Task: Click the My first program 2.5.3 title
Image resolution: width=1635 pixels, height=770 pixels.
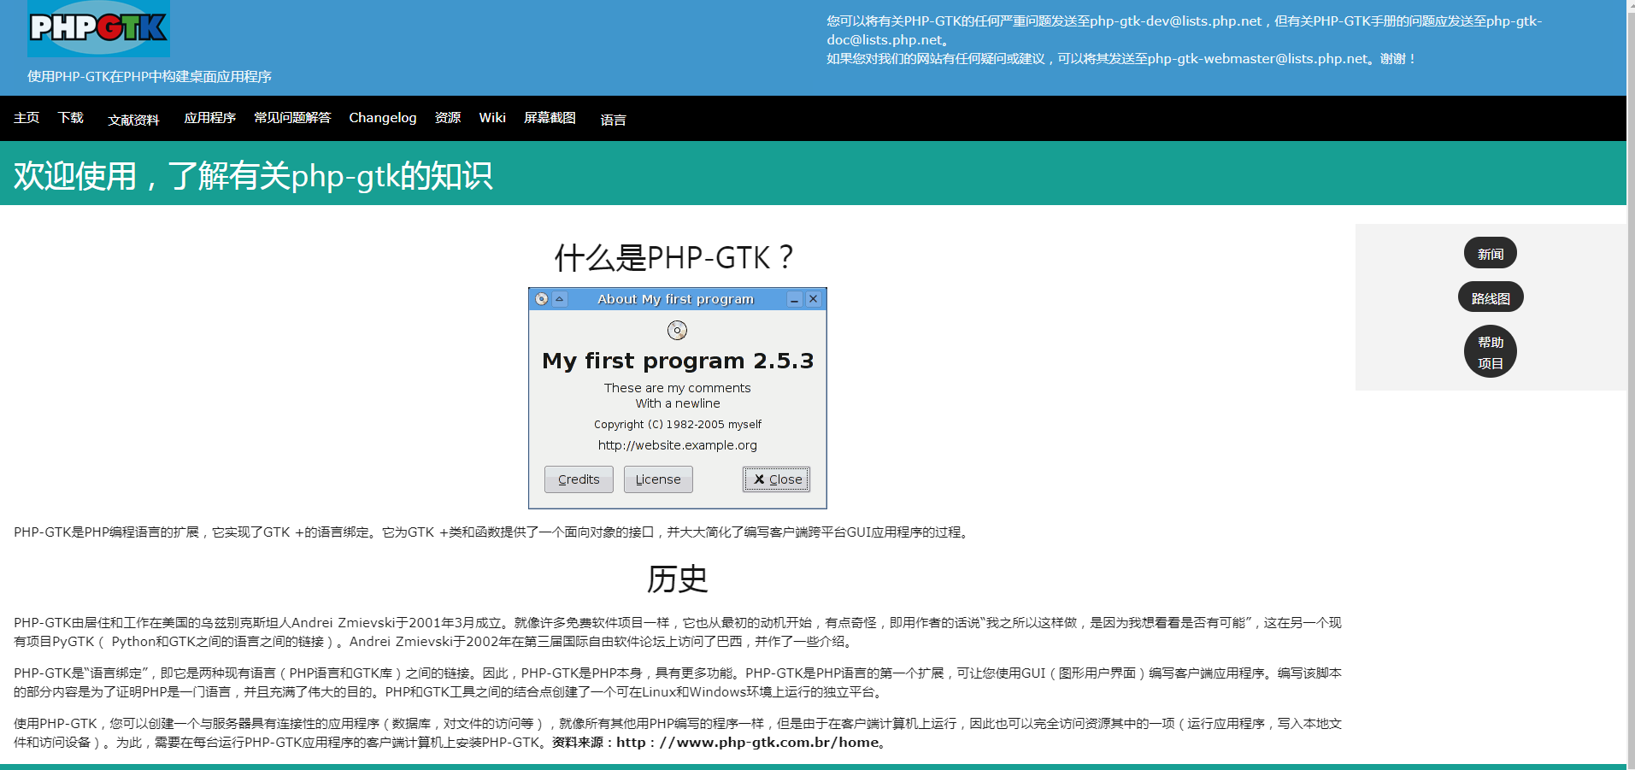Action: [x=678, y=361]
